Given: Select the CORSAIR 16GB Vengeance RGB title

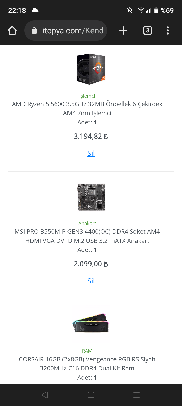Looking at the screenshot, I should coord(87,364).
